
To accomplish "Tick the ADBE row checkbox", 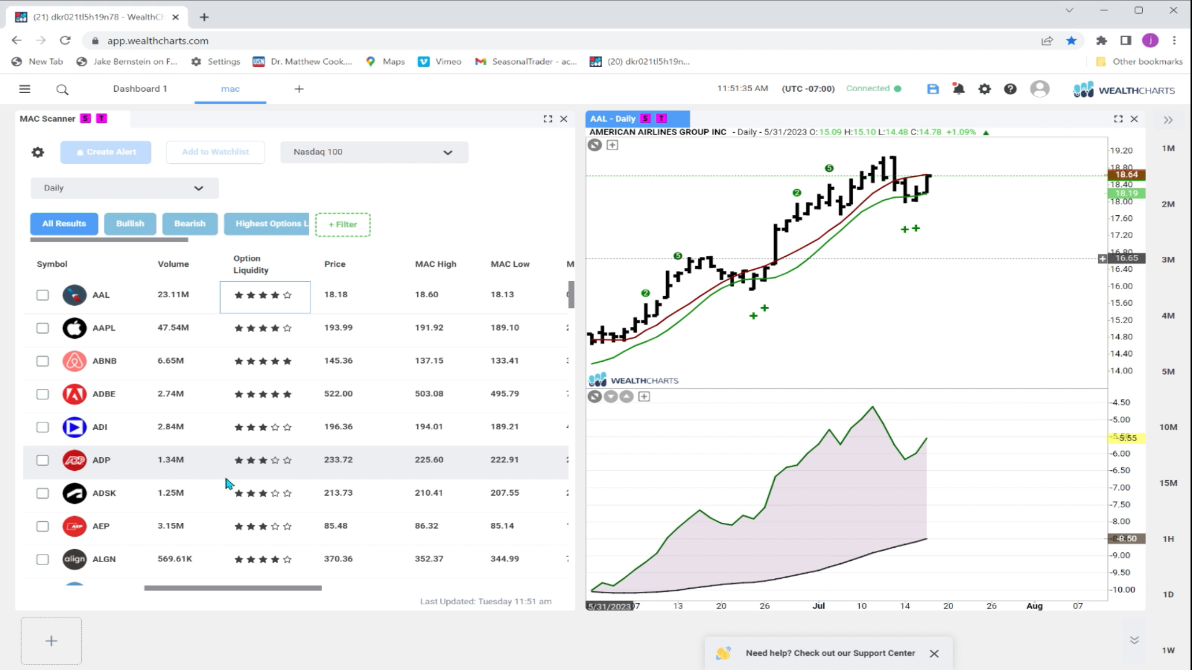I will coord(42,395).
